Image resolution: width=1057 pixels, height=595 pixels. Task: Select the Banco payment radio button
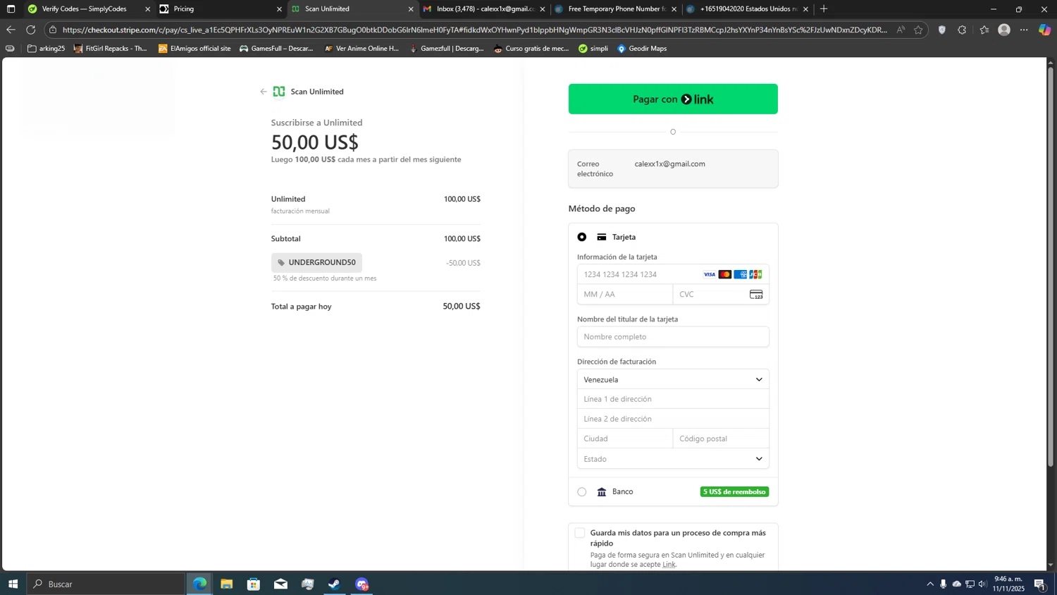coord(582,492)
